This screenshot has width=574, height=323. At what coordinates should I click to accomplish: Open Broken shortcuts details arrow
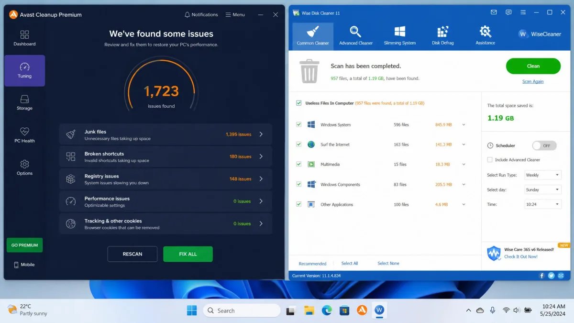click(261, 156)
